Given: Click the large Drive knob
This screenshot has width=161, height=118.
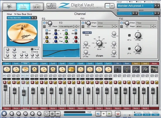Looking at the screenshot, I should (99, 43).
